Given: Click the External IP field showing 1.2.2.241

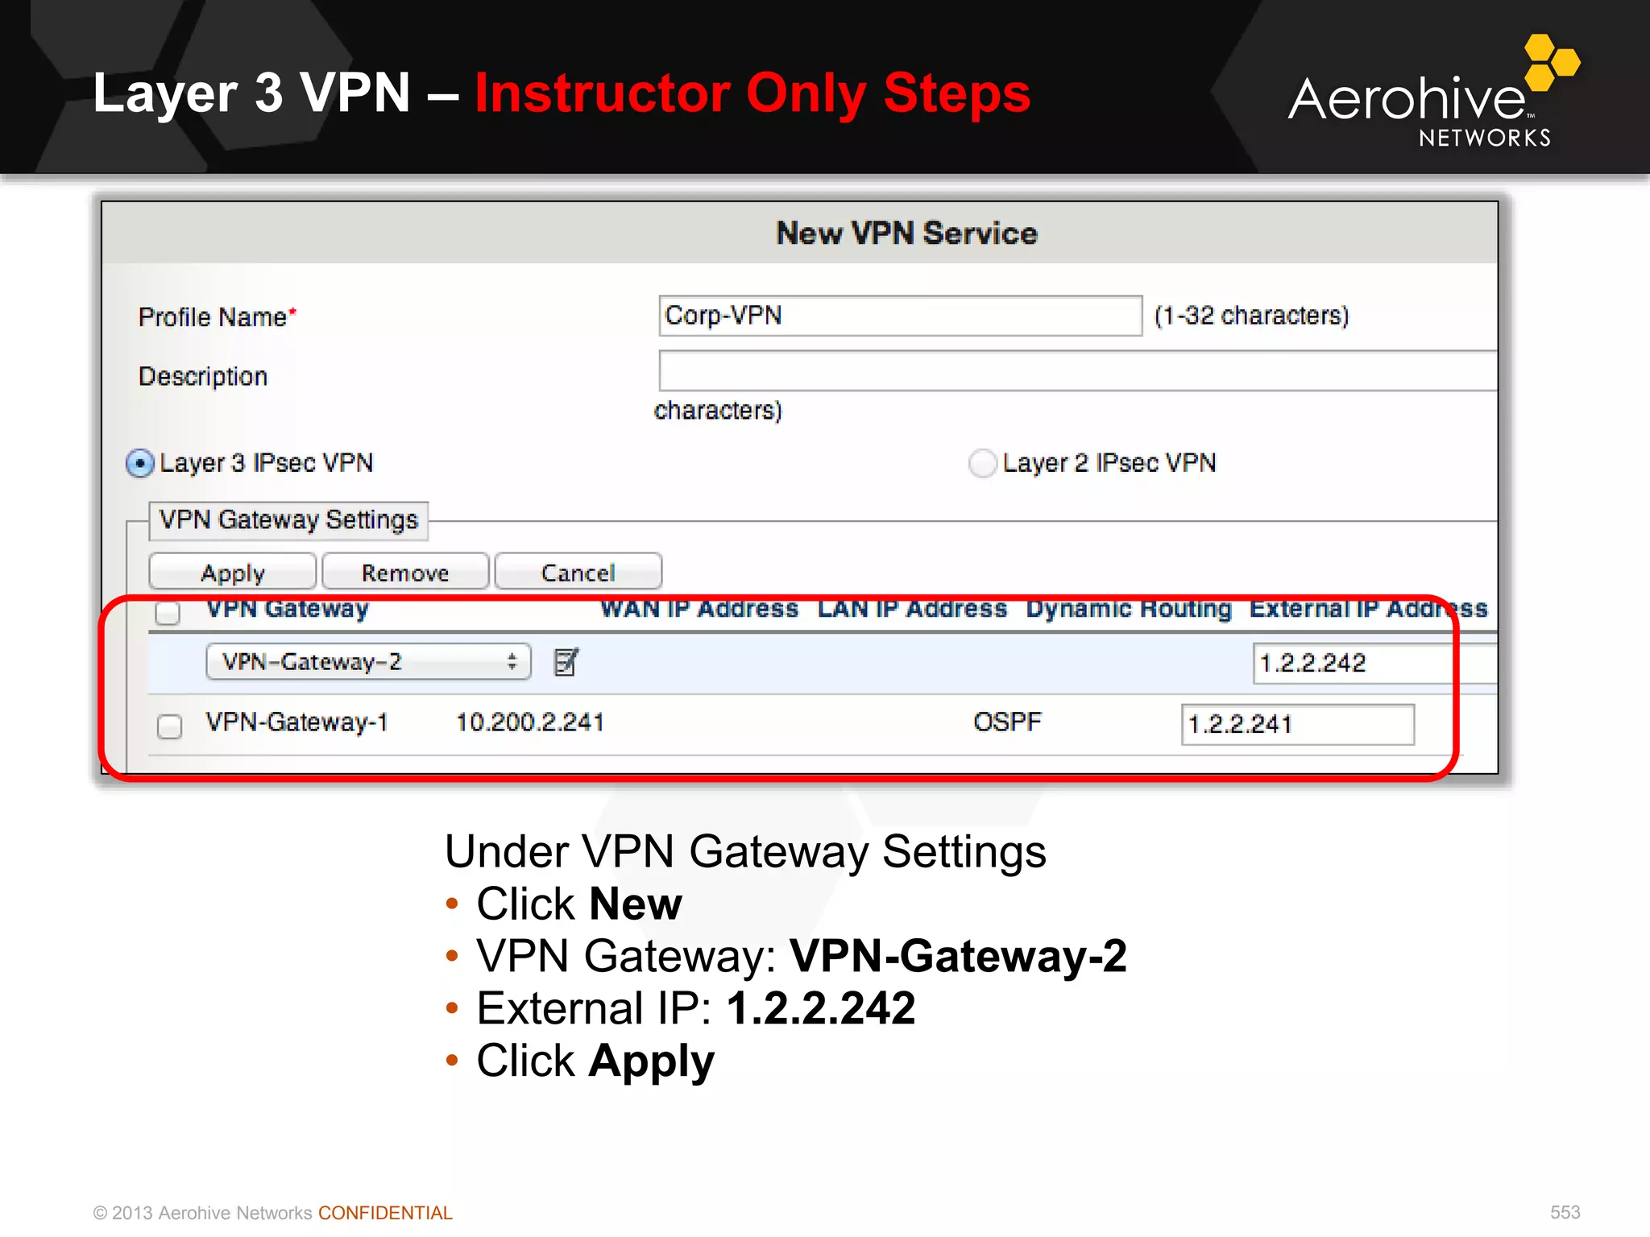Looking at the screenshot, I should pyautogui.click(x=1297, y=724).
